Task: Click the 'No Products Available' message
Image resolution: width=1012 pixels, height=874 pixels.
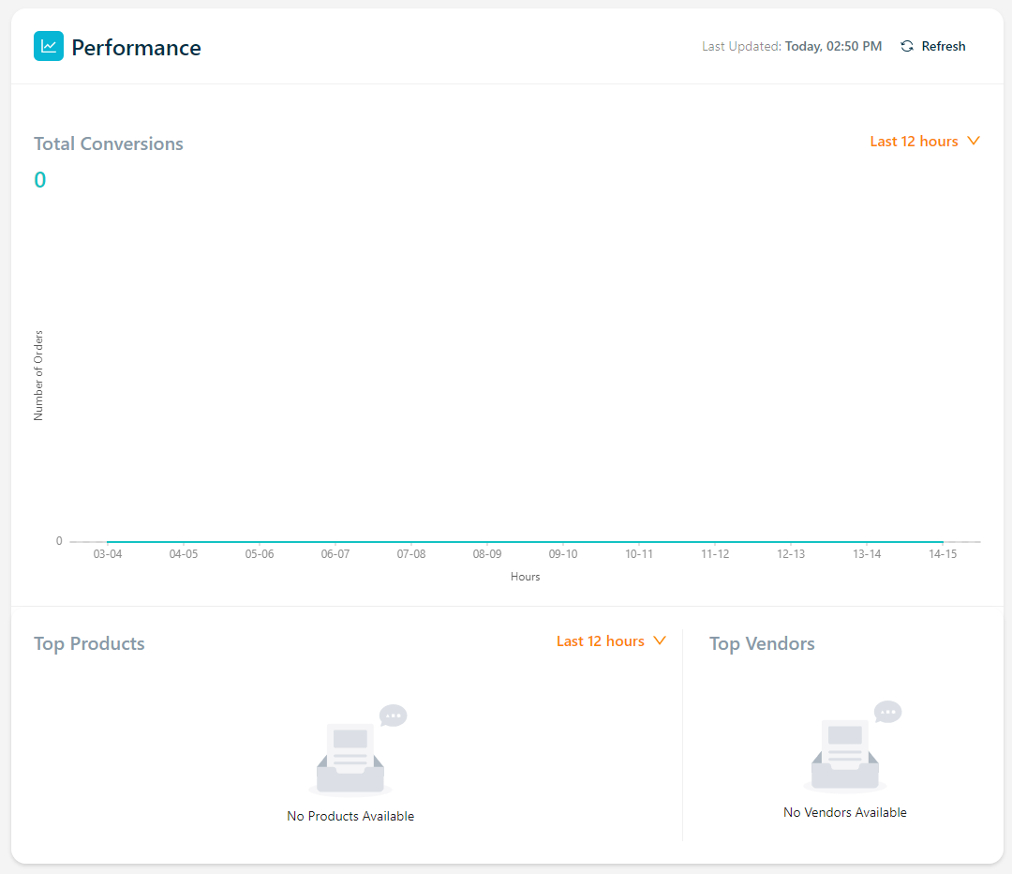Action: [350, 817]
